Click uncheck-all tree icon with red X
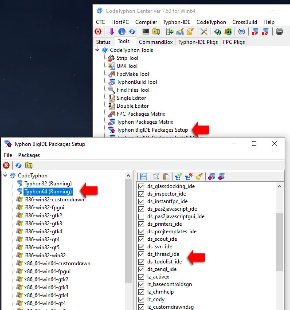Viewport: 290px width, 310px height. (x=189, y=177)
